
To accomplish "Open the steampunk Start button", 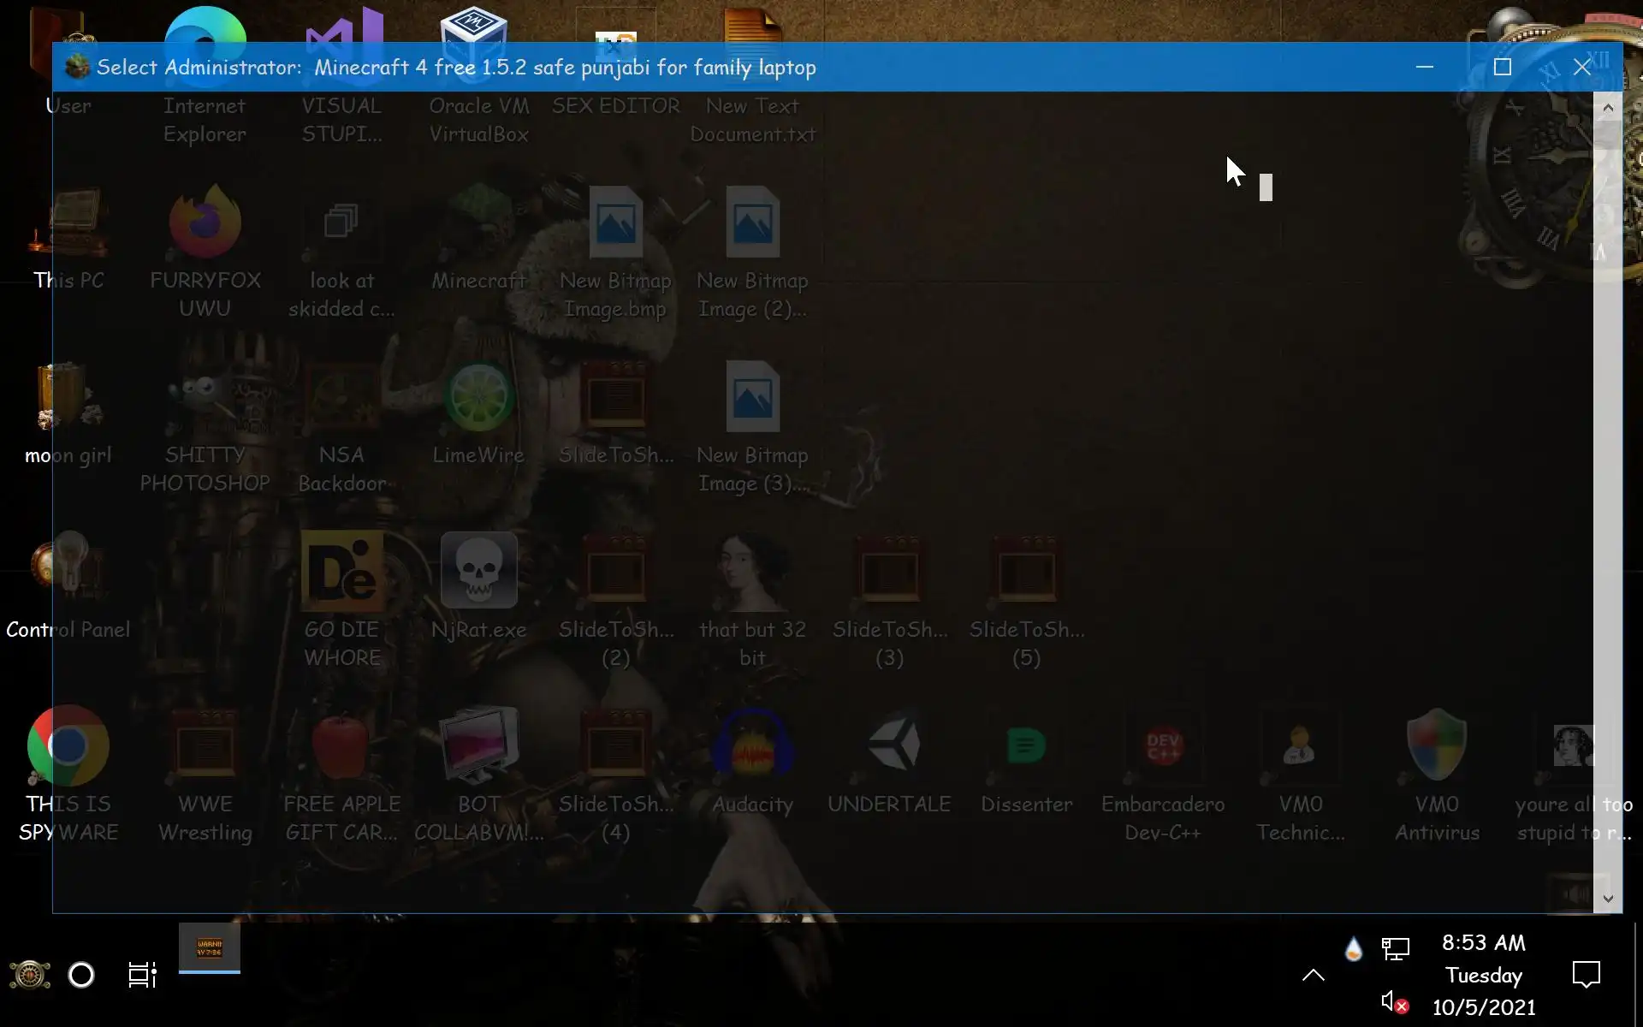I will 30,975.
